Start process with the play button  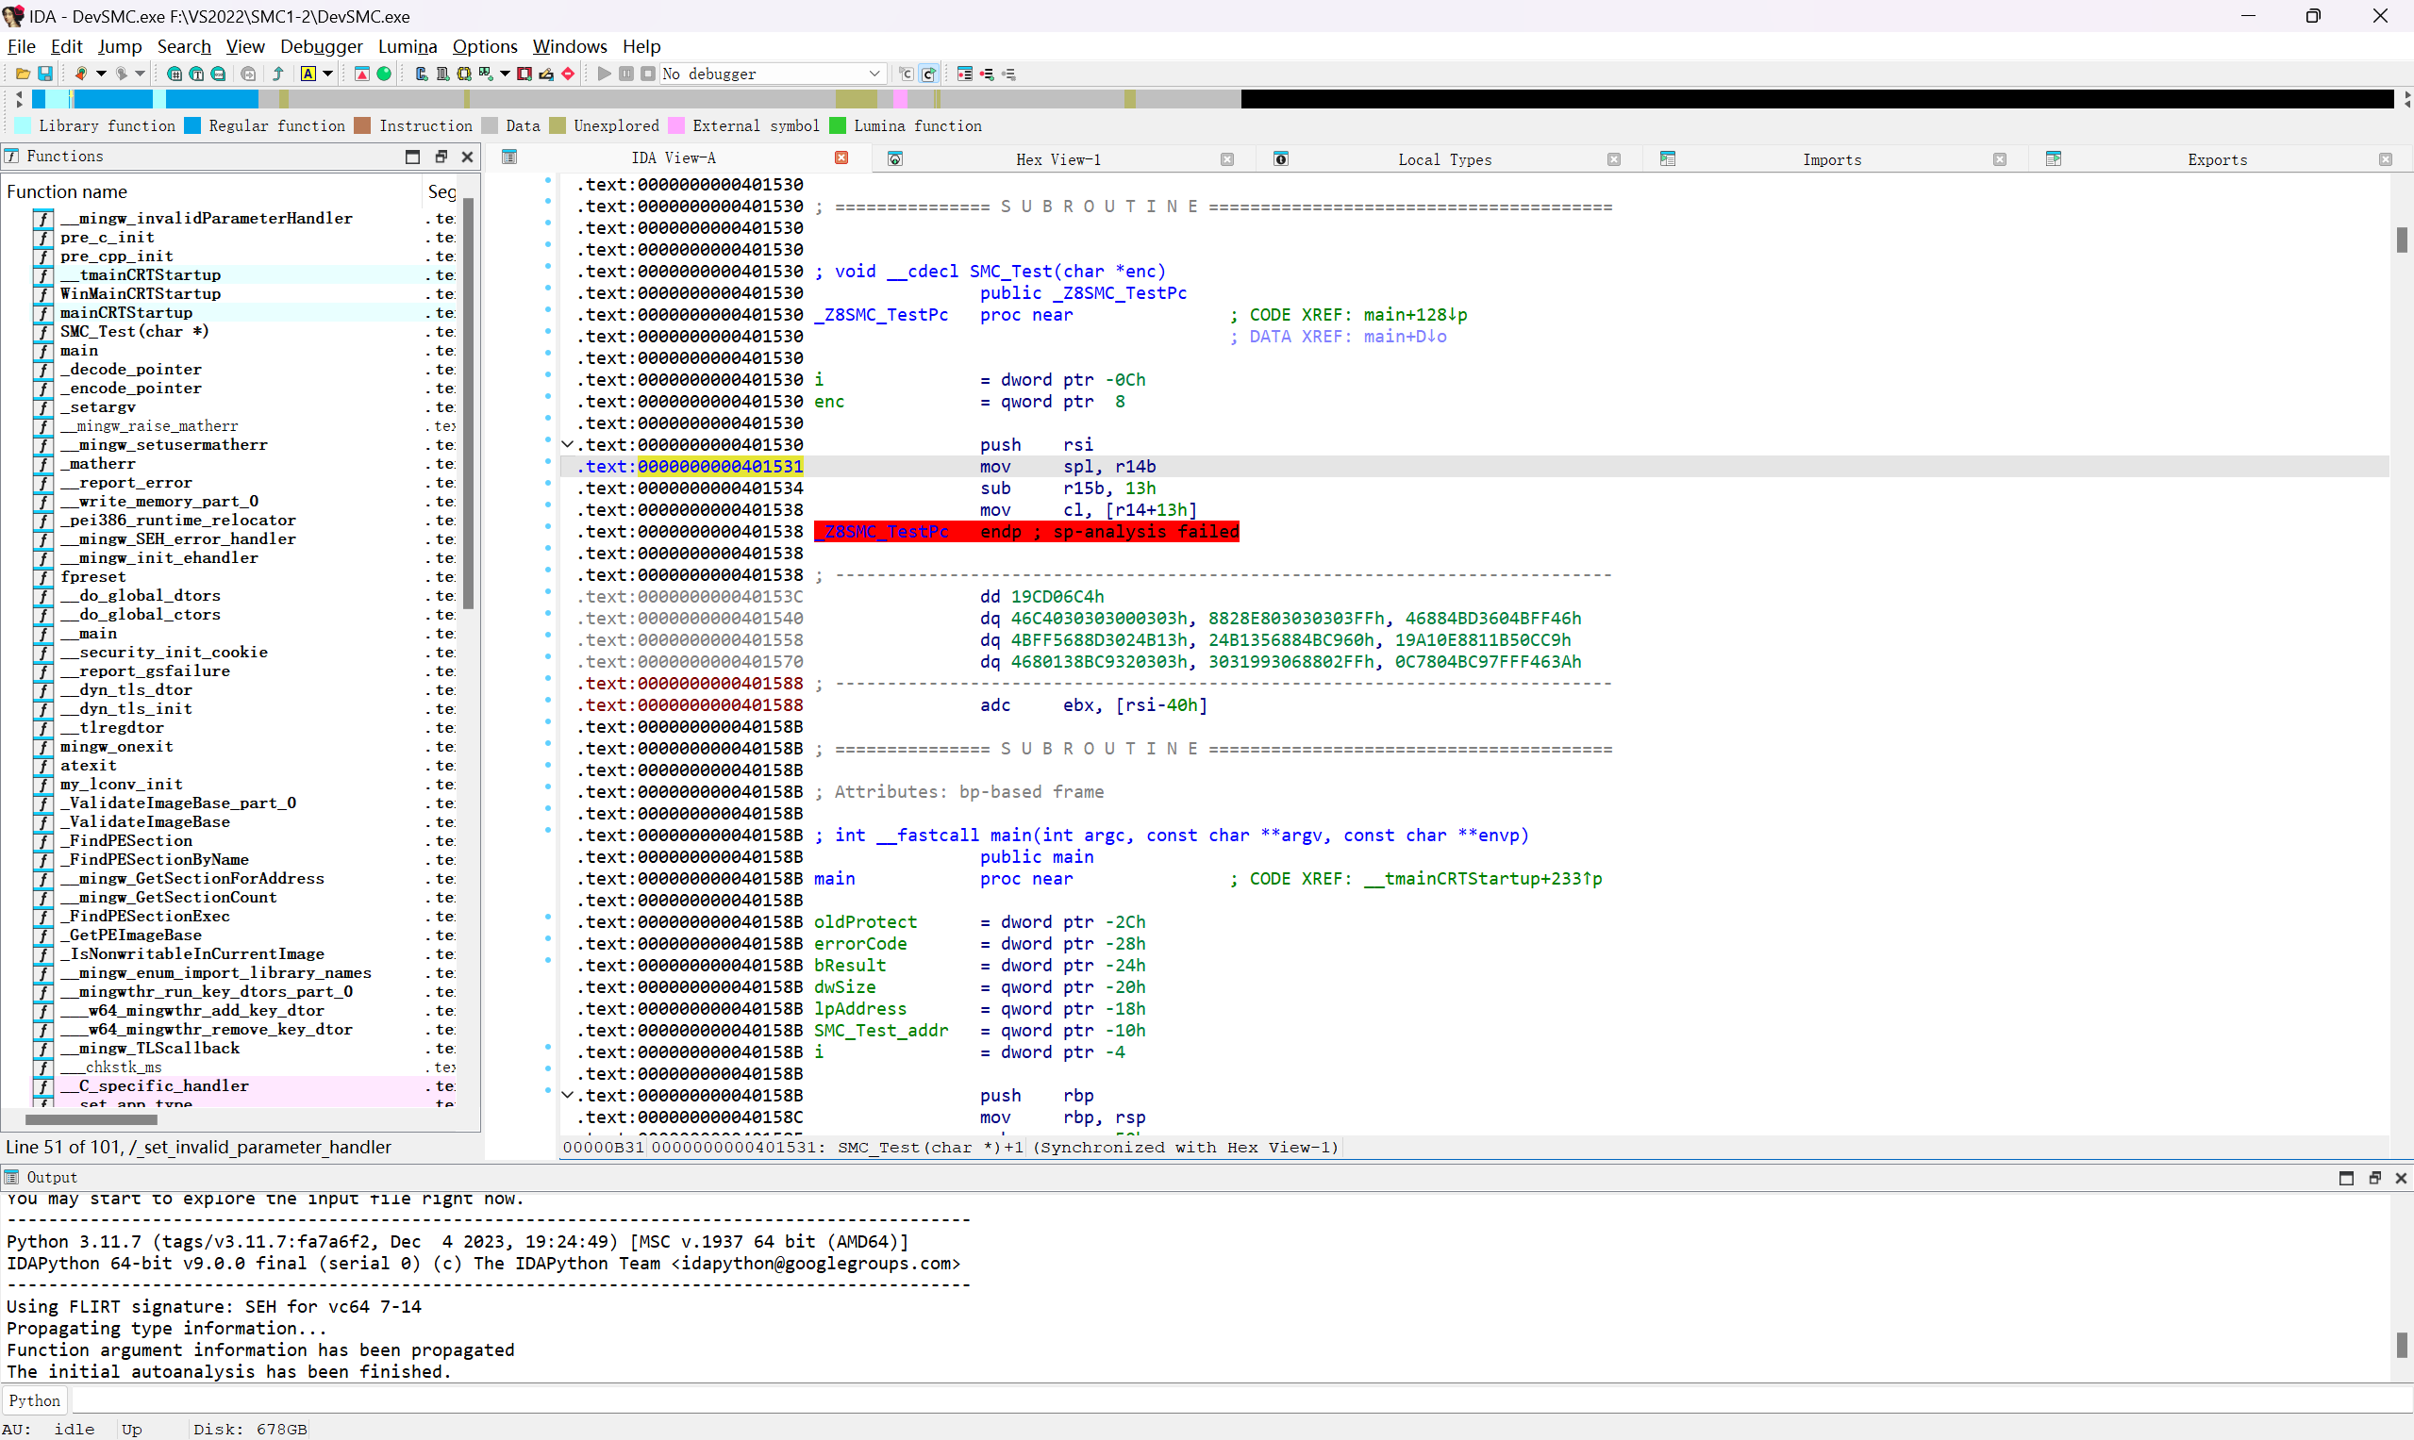(x=604, y=74)
